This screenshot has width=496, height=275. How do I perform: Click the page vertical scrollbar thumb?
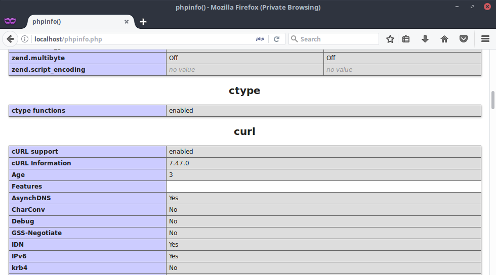click(493, 100)
